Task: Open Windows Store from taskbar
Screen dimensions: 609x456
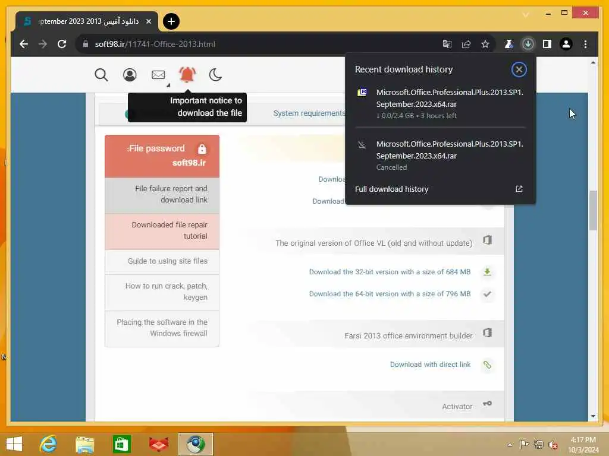Action: tap(121, 444)
